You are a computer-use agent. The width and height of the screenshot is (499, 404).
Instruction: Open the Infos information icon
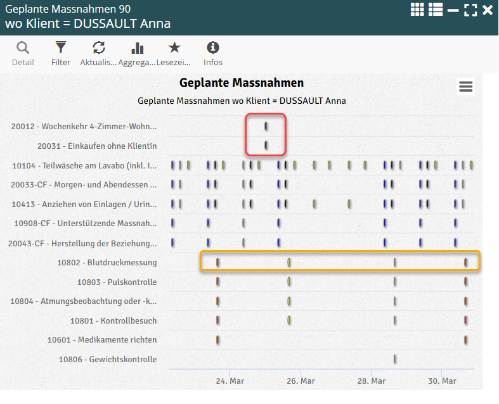pyautogui.click(x=213, y=48)
